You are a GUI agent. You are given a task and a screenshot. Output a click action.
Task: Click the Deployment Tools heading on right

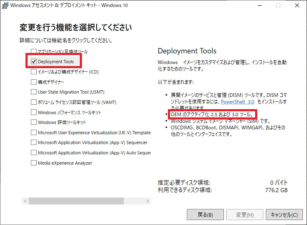[x=187, y=51]
